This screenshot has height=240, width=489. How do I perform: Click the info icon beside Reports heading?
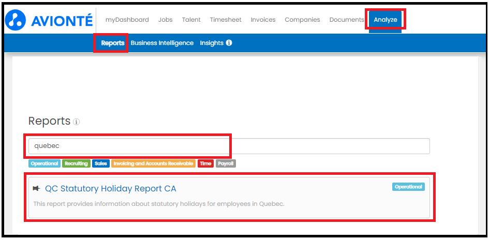coord(77,122)
